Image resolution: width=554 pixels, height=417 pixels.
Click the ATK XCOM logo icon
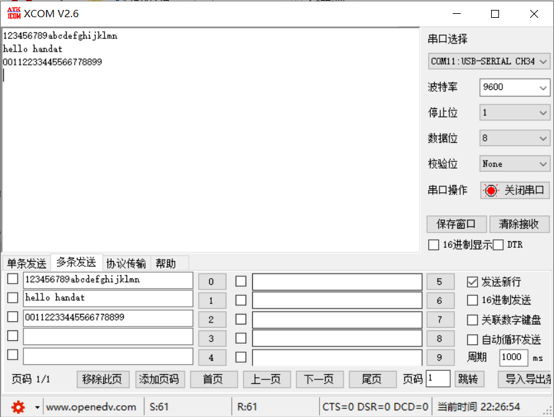(x=14, y=13)
